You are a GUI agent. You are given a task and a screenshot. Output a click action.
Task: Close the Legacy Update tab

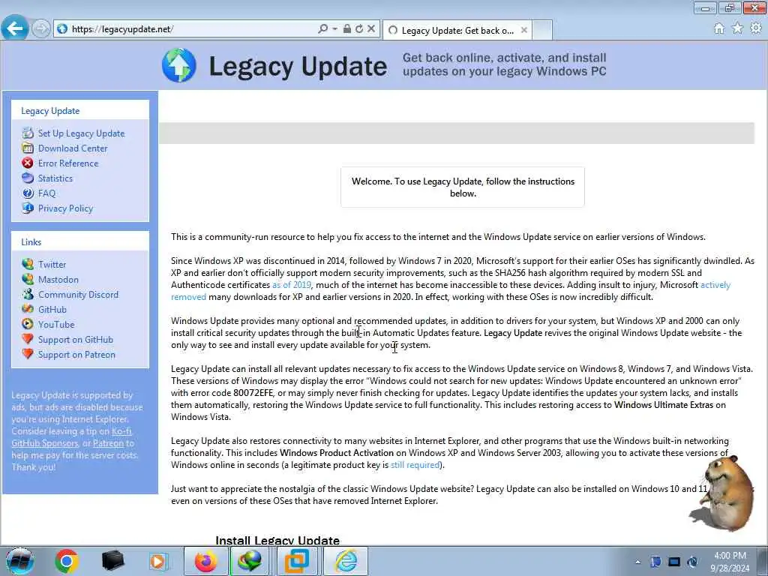(x=524, y=30)
